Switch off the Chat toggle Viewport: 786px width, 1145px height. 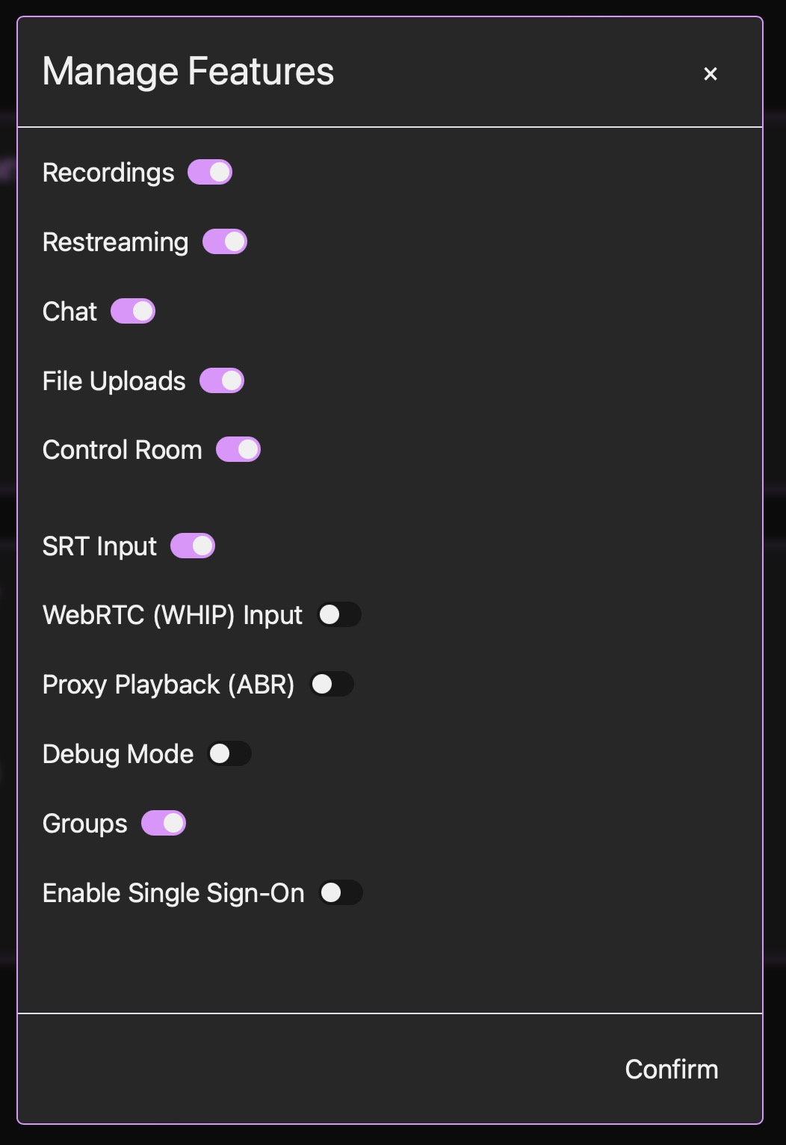pos(133,312)
